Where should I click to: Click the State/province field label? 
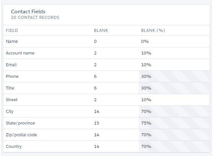click(x=20, y=123)
